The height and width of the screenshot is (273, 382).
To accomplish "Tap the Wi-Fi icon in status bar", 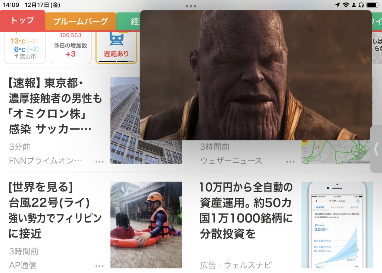I will pyautogui.click(x=346, y=5).
